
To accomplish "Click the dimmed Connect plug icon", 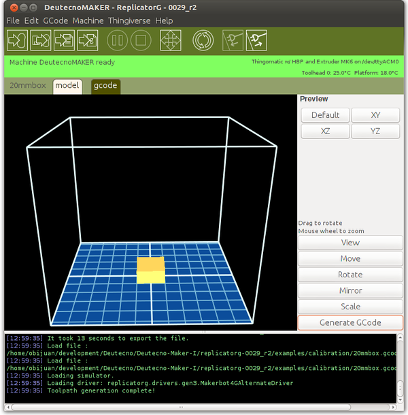I will click(x=233, y=40).
